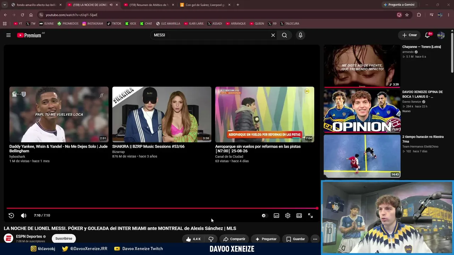Open the apps grid in bookmarks bar
Image resolution: width=454 pixels, height=255 pixels.
(5, 24)
